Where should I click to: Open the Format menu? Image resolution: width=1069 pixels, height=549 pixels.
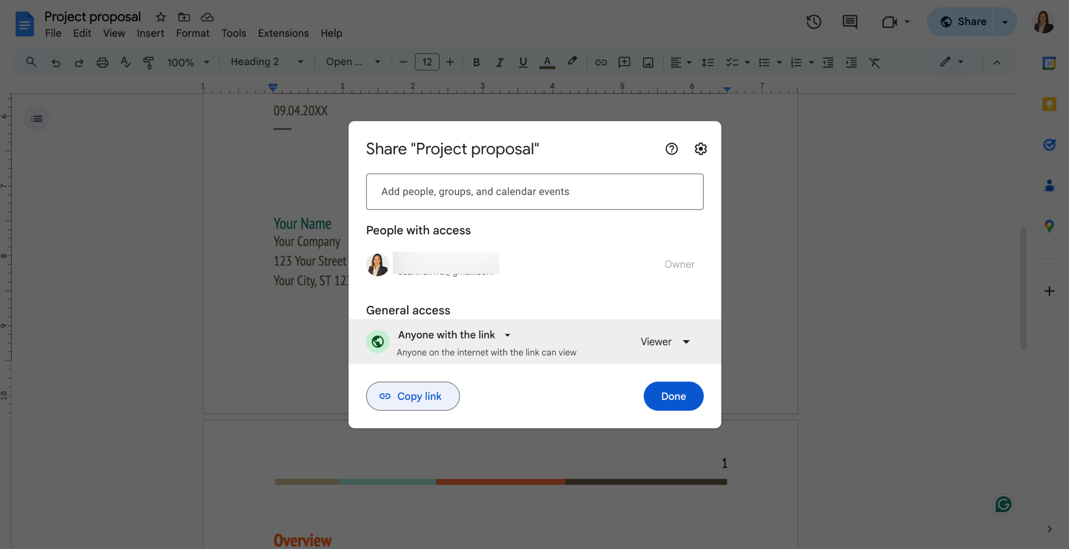(x=192, y=33)
